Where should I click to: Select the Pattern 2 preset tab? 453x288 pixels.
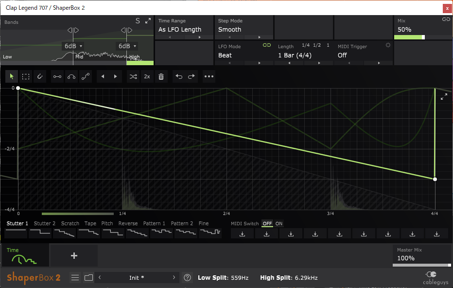click(x=182, y=223)
